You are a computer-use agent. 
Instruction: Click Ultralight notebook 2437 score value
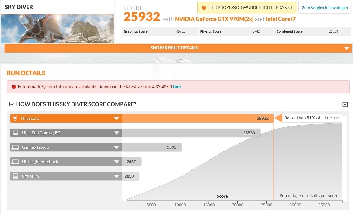[131, 162]
